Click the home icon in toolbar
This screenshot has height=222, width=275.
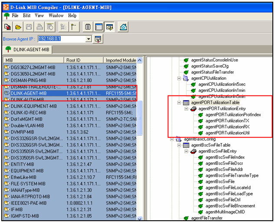(124, 27)
